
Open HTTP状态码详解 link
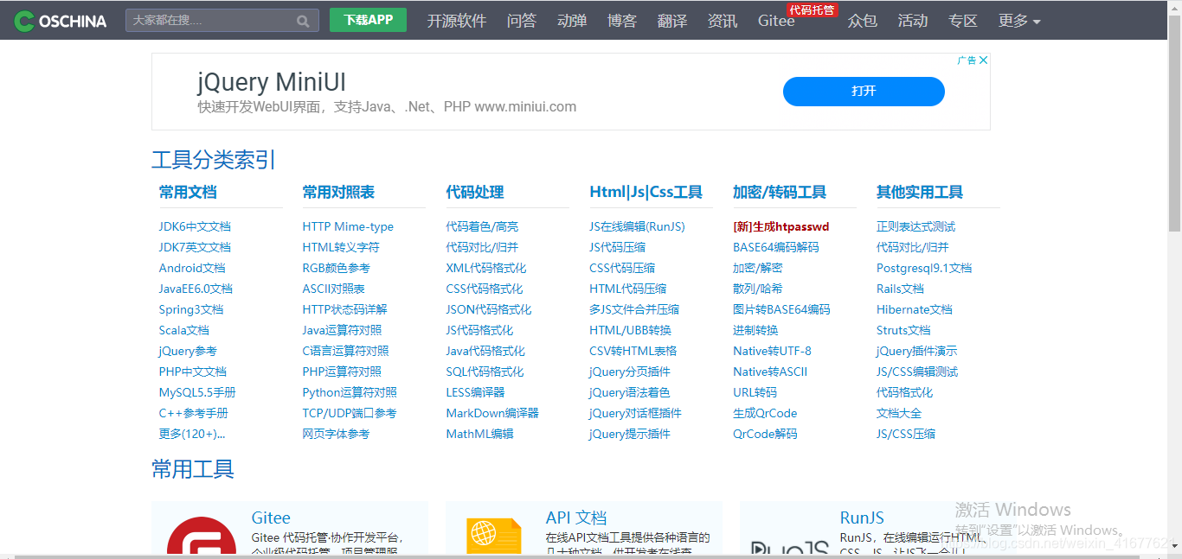[344, 309]
